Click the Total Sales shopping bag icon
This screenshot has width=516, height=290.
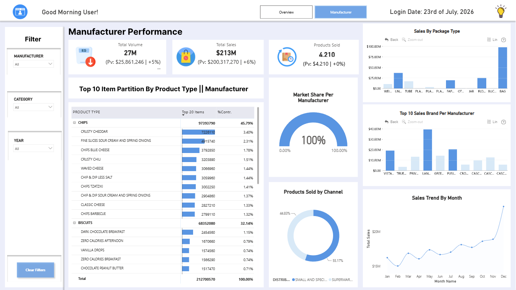[186, 57]
